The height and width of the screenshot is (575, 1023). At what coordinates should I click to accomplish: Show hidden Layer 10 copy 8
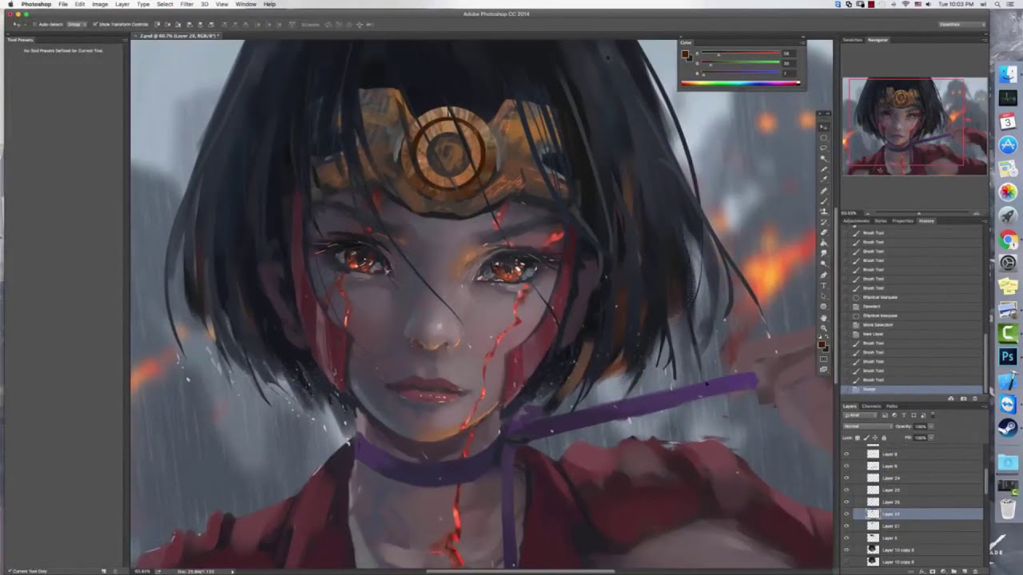[846, 562]
